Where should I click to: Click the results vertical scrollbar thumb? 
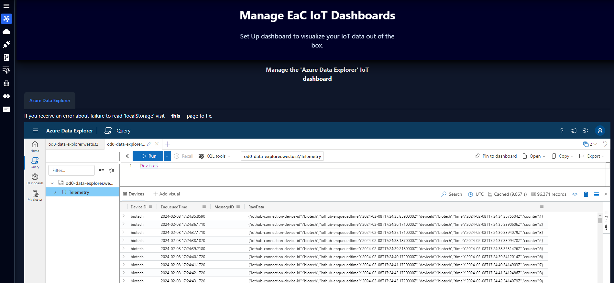[x=600, y=220]
